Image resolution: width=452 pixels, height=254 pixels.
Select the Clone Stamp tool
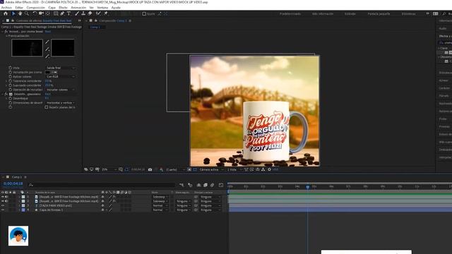point(83,13)
